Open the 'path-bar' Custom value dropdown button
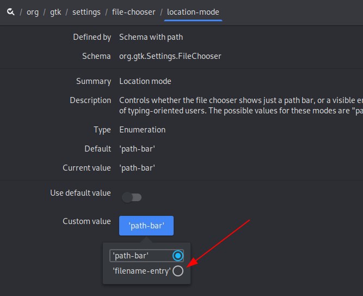The image size is (363, 296). 146,226
